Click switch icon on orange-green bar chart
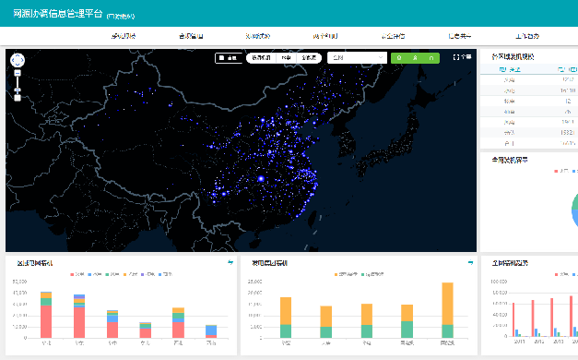578x360 pixels. 470,262
